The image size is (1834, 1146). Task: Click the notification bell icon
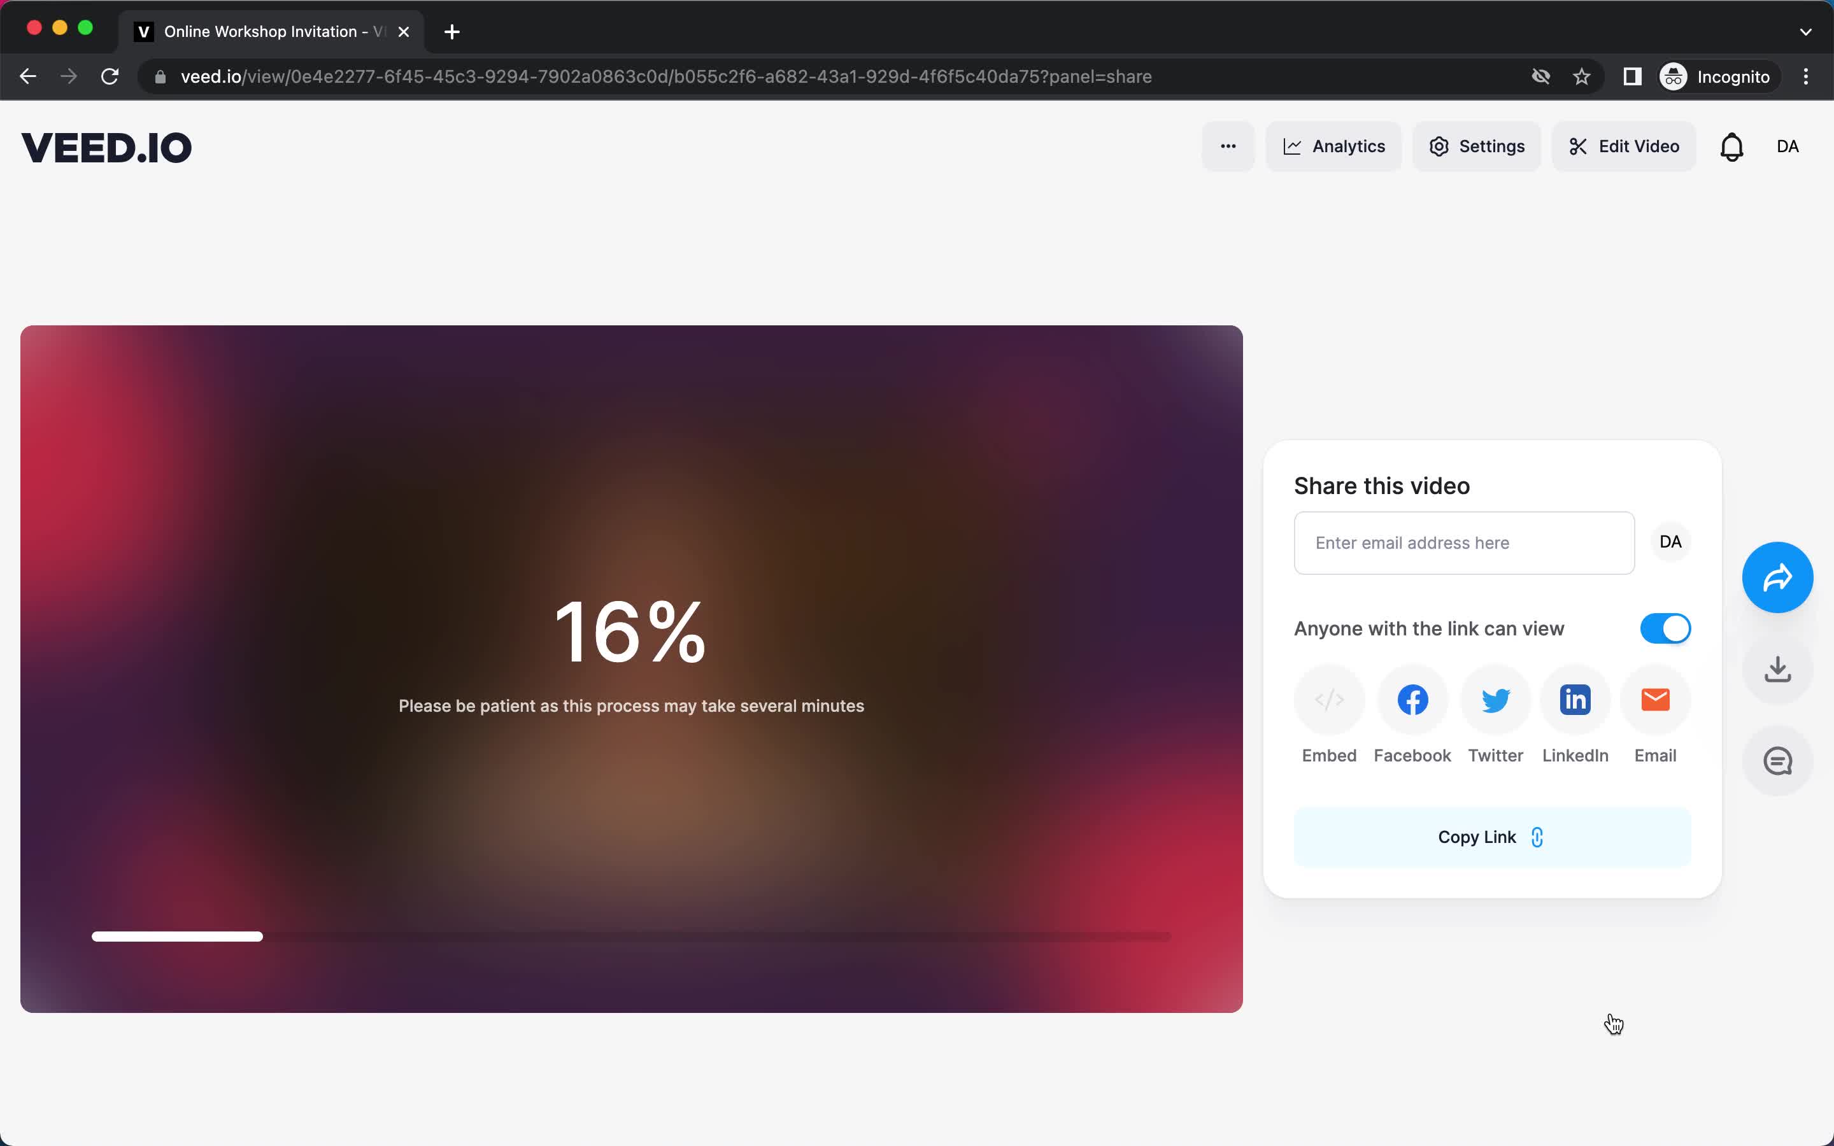(x=1731, y=145)
